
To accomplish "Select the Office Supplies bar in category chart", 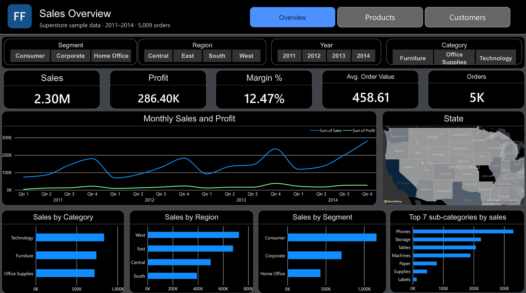I will pyautogui.click(x=65, y=273).
